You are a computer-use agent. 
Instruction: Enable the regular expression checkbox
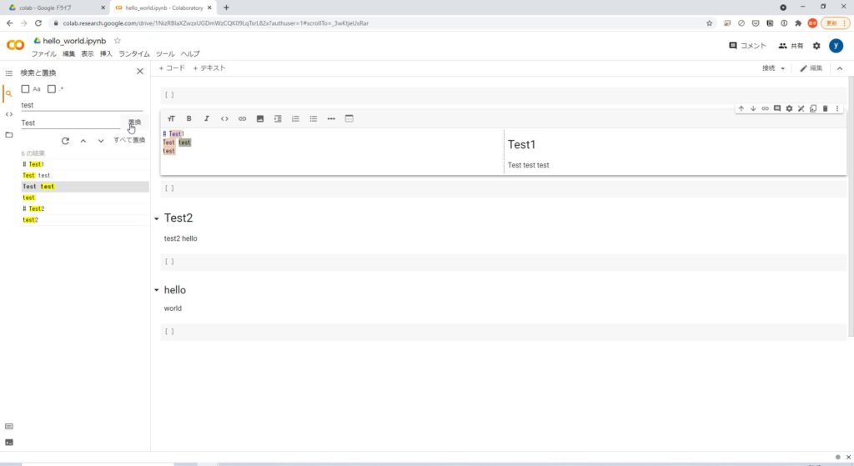(x=52, y=89)
